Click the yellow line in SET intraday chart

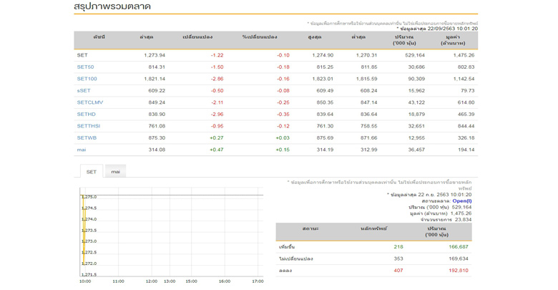(x=84, y=236)
